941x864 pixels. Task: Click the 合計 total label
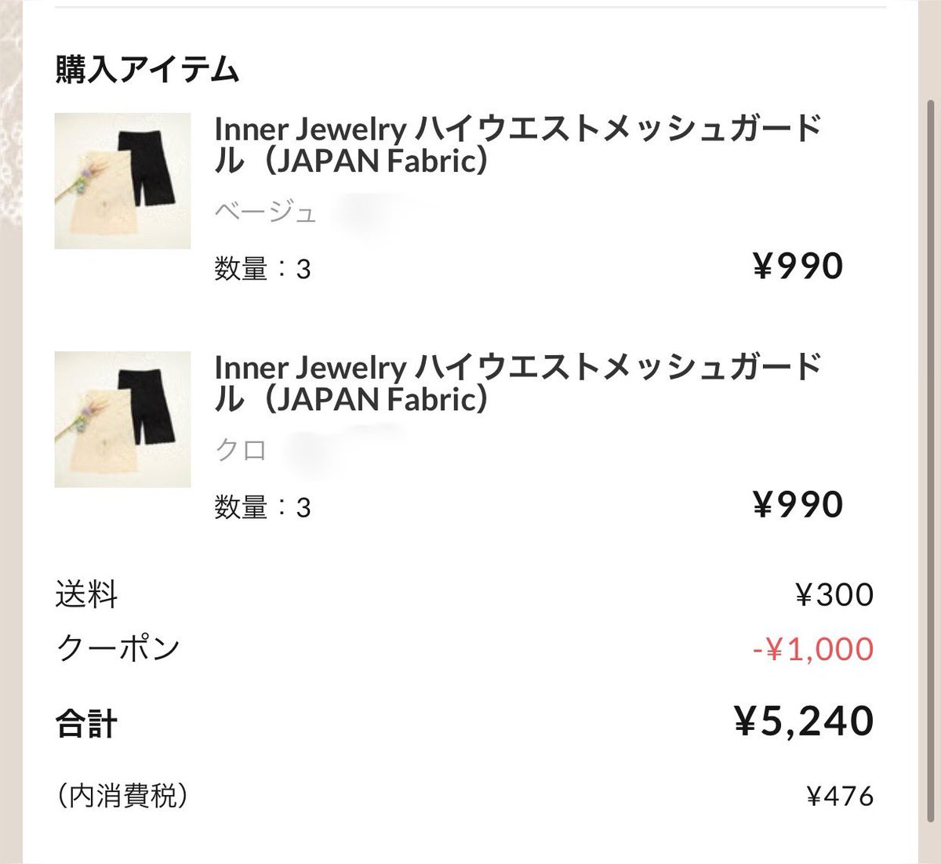tap(86, 723)
